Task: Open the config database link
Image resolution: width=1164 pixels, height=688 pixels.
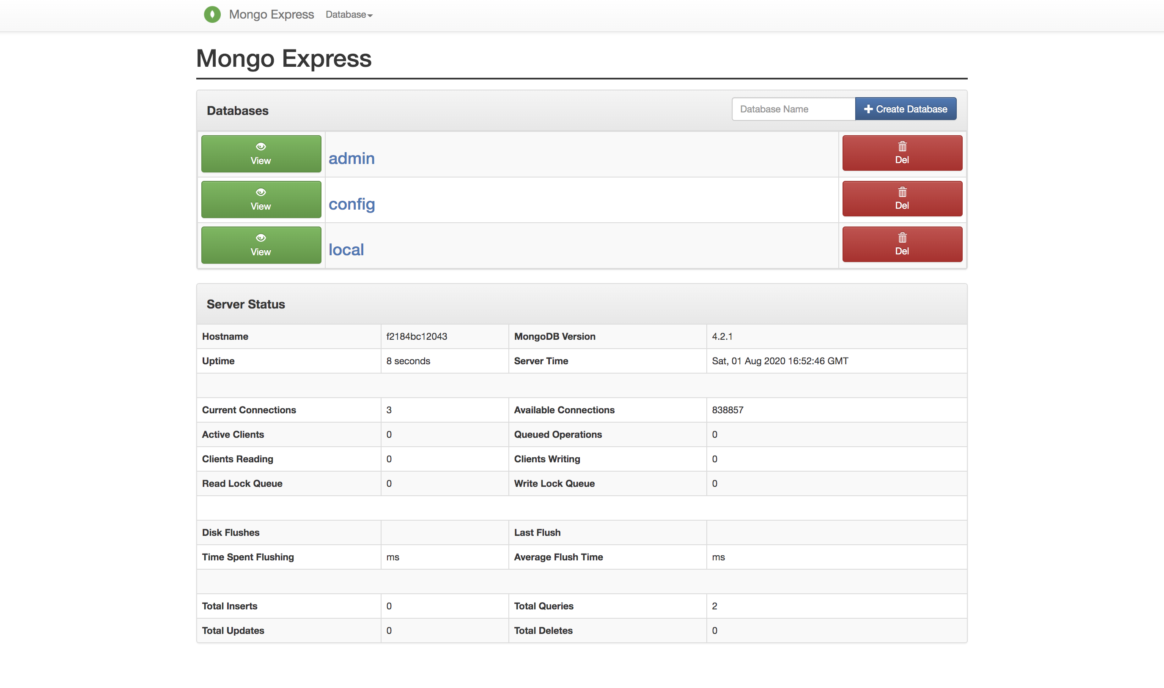Action: (351, 204)
